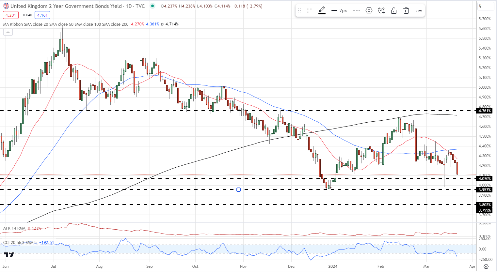
Task: Select the MA Ribbon indicator legend
Action: [66, 24]
